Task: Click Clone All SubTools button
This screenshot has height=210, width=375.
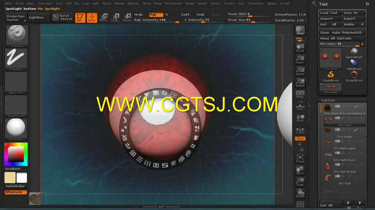Action: (x=342, y=39)
